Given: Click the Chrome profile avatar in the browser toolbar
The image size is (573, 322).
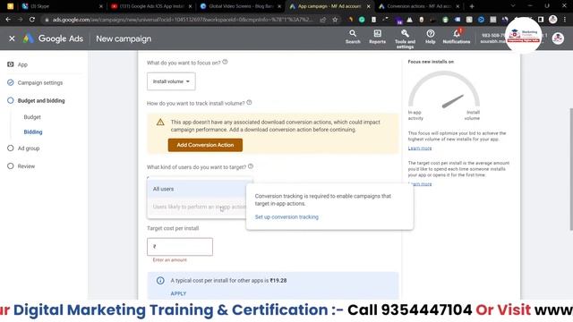Looking at the screenshot, I should (x=553, y=20).
